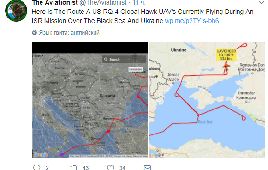Click the retweet count 43
The width and height of the screenshot is (268, 170).
coord(85,168)
